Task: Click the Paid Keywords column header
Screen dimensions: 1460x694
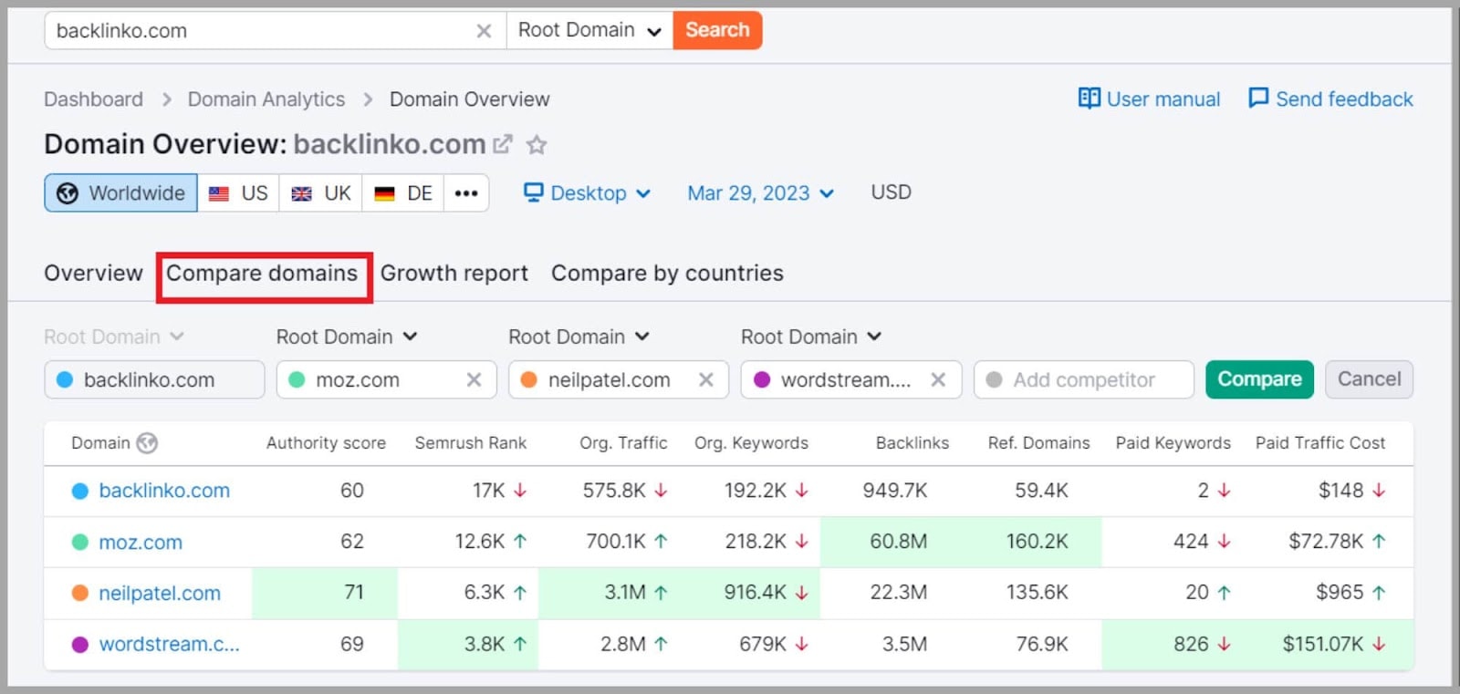Action: tap(1173, 443)
